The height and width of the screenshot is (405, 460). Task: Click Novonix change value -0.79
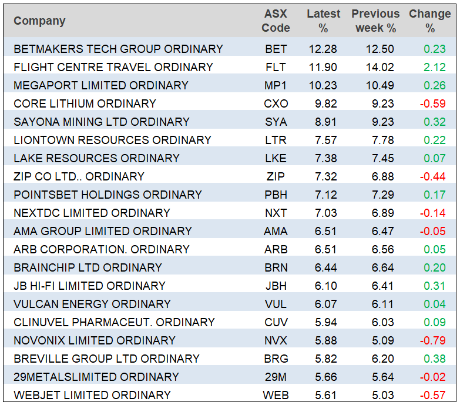pos(432,340)
